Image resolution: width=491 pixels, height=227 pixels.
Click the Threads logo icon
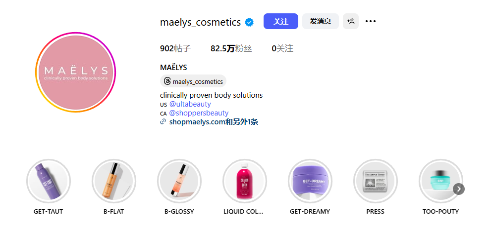coord(167,81)
